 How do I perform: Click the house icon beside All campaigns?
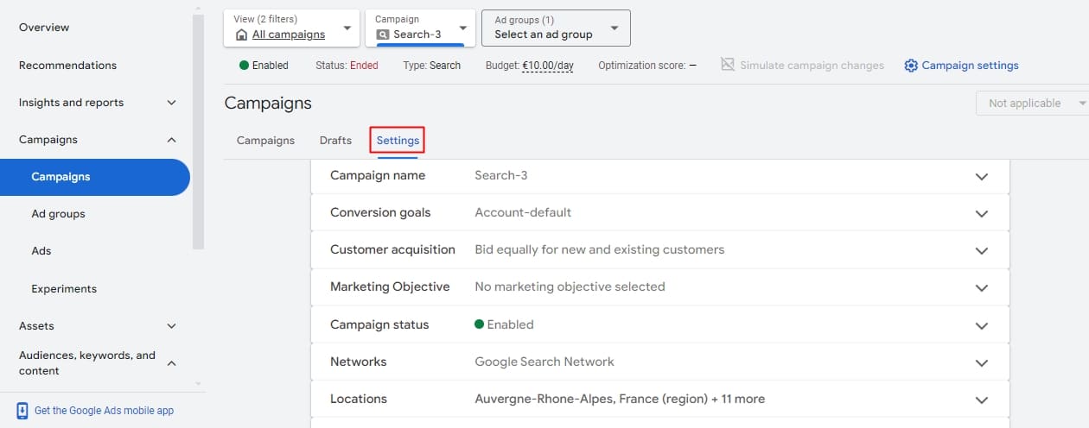click(241, 35)
